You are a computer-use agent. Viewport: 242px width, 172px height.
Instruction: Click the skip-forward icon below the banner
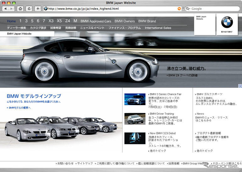coord(240,86)
